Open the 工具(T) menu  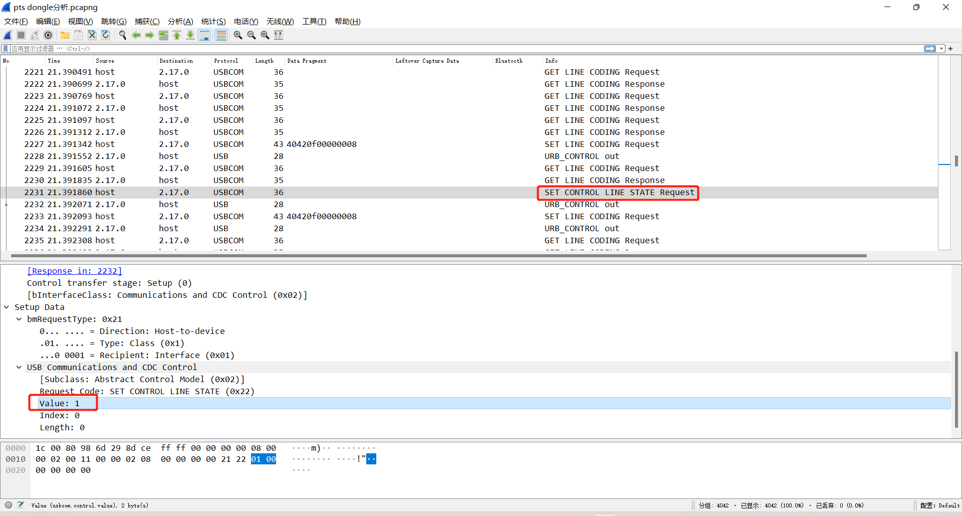coord(314,22)
